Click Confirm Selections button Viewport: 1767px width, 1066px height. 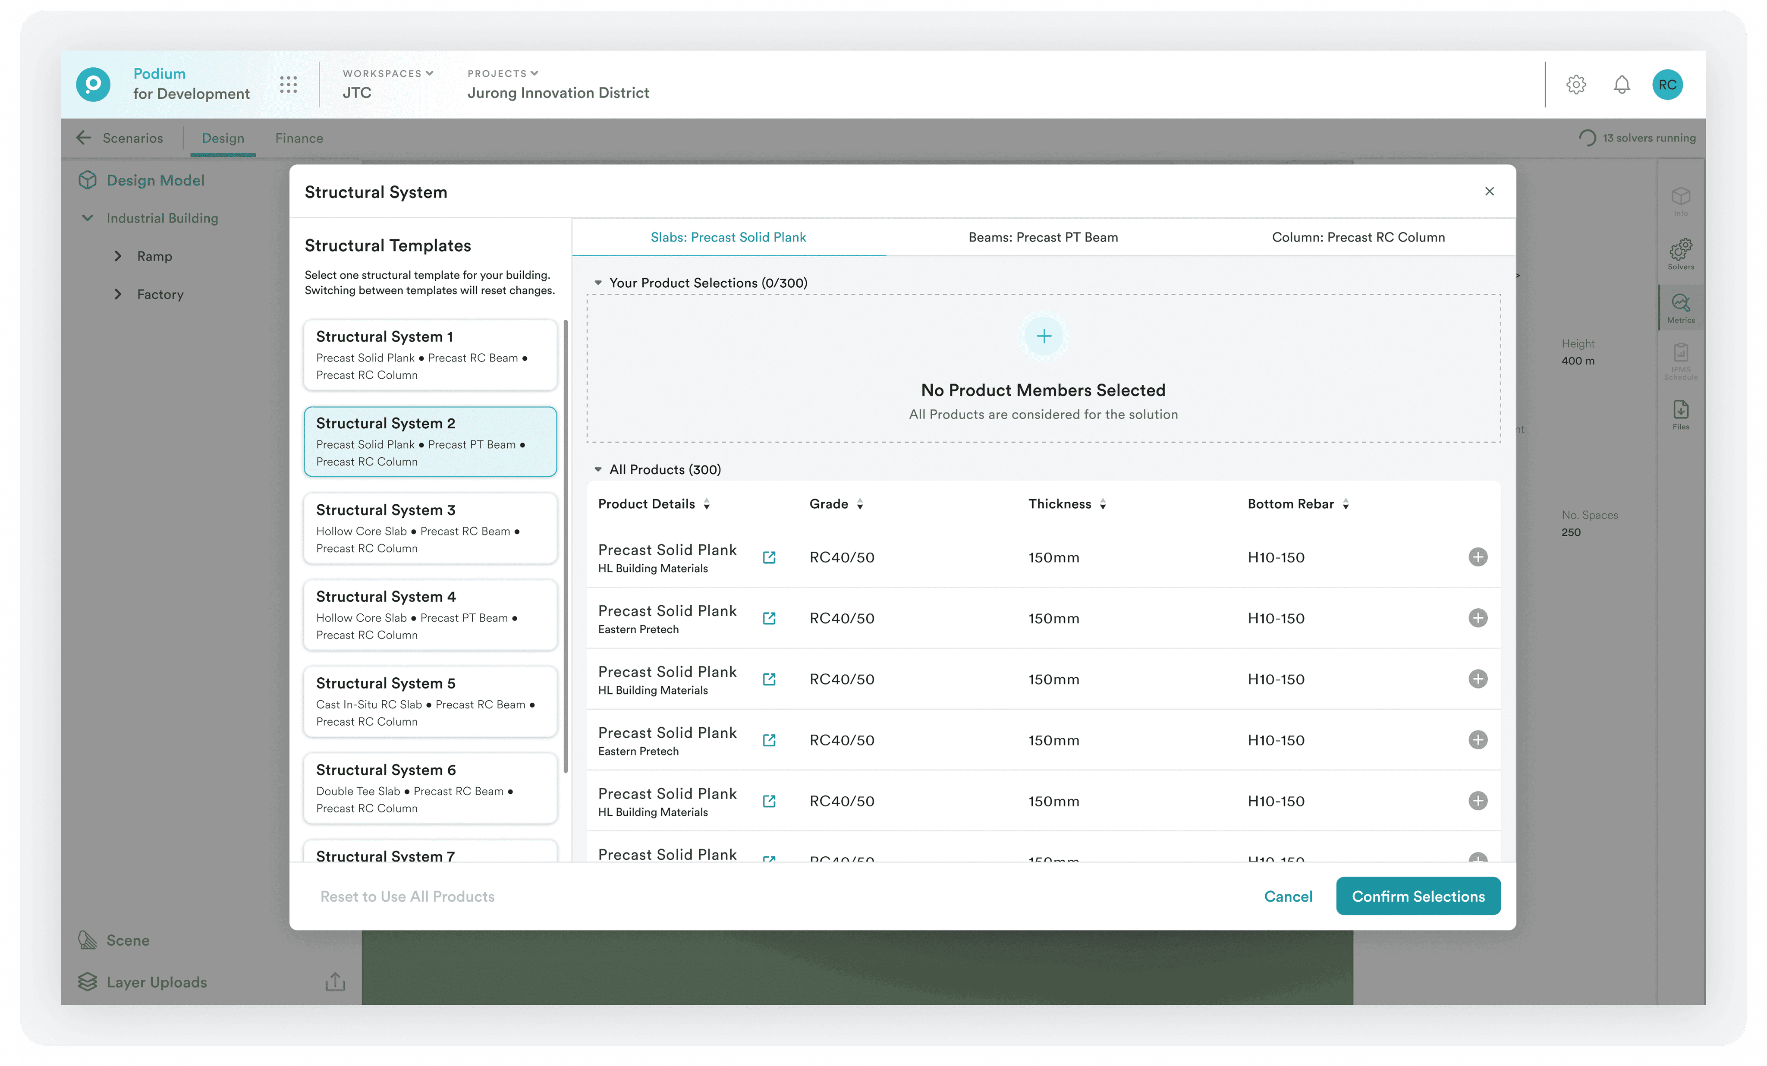pyautogui.click(x=1418, y=896)
